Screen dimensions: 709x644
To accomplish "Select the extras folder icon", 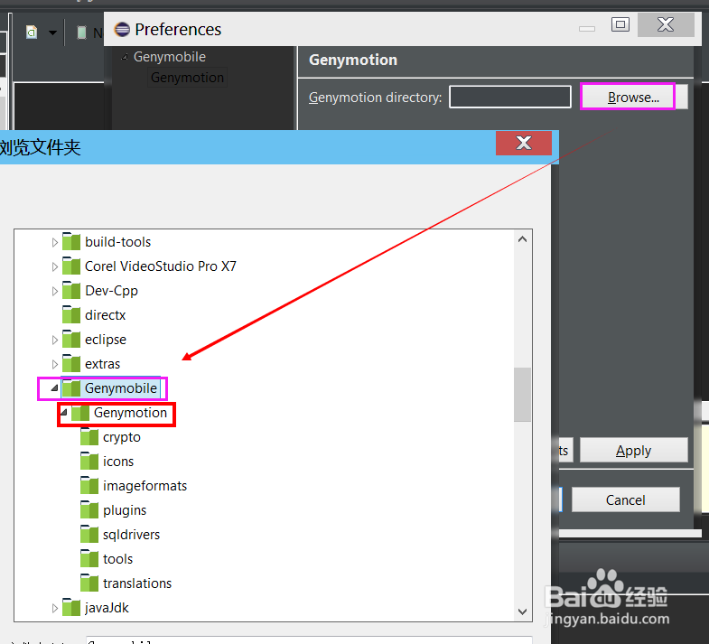I will [x=71, y=363].
